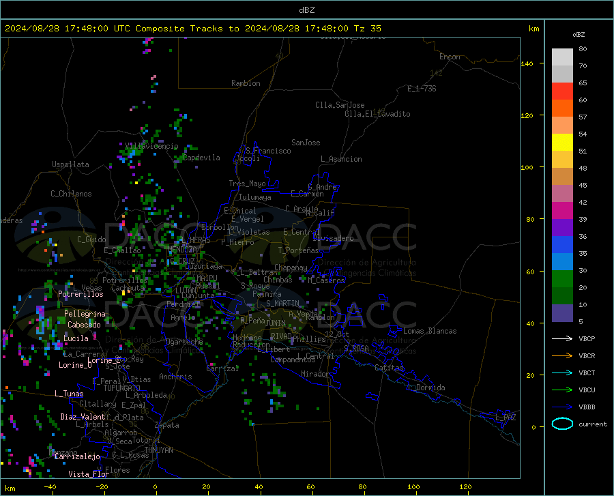This screenshot has height=496, width=614.
Task: Click the Villavicencio map label
Action: (152, 146)
